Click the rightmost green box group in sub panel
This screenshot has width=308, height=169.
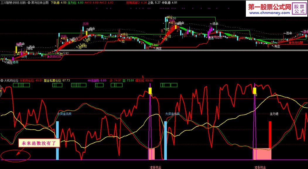[169, 85]
